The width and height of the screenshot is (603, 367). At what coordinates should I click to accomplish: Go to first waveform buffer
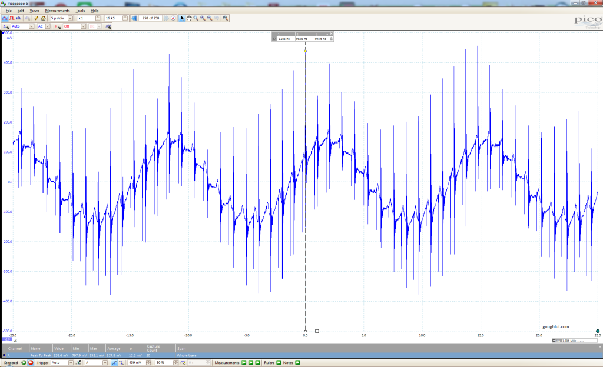tap(134, 18)
